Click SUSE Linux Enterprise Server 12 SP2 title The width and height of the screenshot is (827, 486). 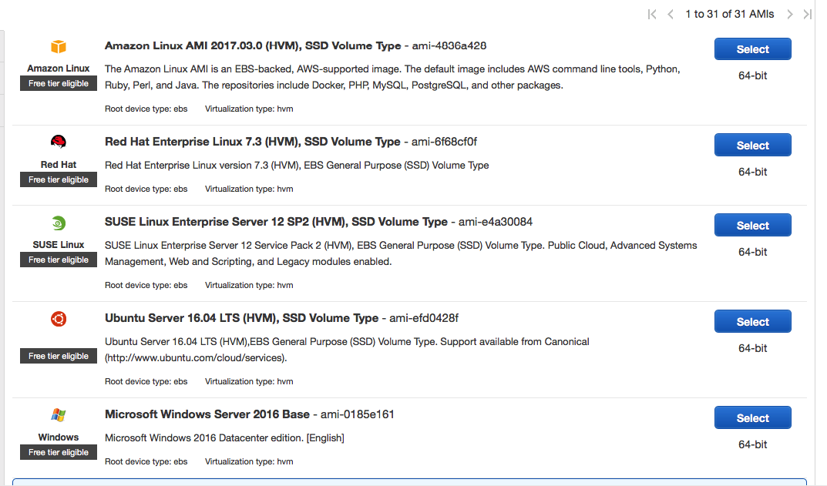coord(276,222)
